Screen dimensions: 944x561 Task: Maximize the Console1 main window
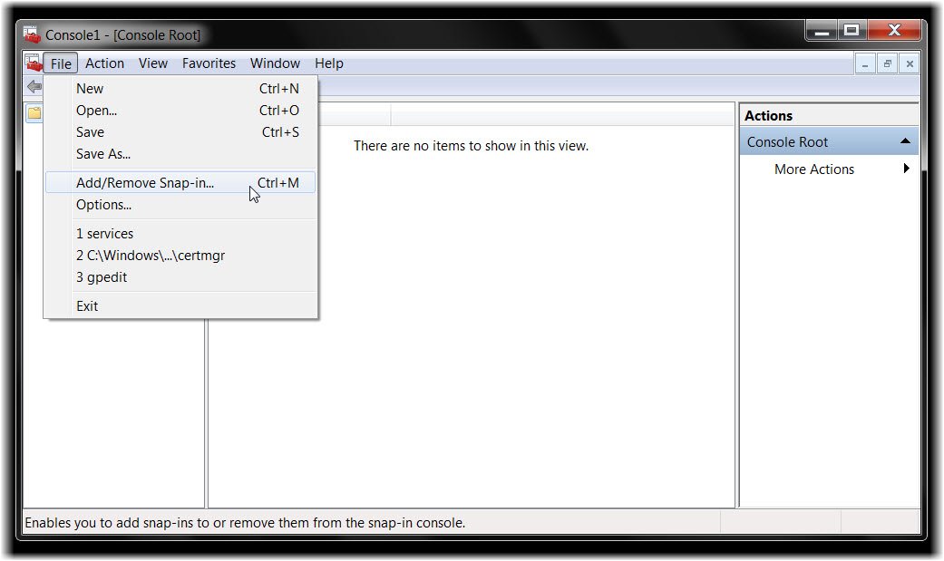(852, 31)
